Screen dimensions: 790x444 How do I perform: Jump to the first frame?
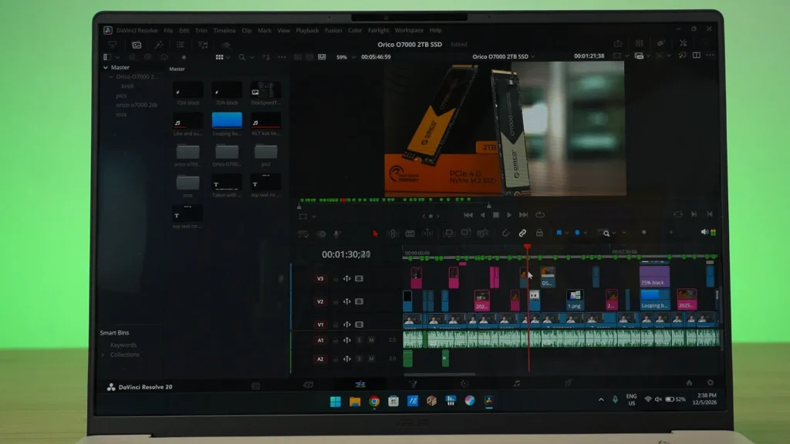(468, 215)
